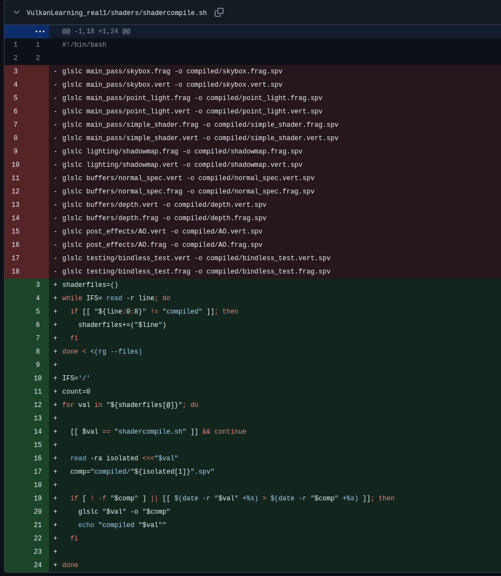The image size is (501, 576).
Task: Click new line number 24 in gutter
Action: pos(37,565)
